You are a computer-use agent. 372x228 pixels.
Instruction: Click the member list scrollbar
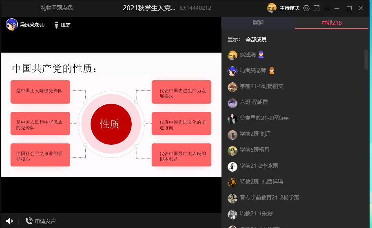click(x=366, y=60)
